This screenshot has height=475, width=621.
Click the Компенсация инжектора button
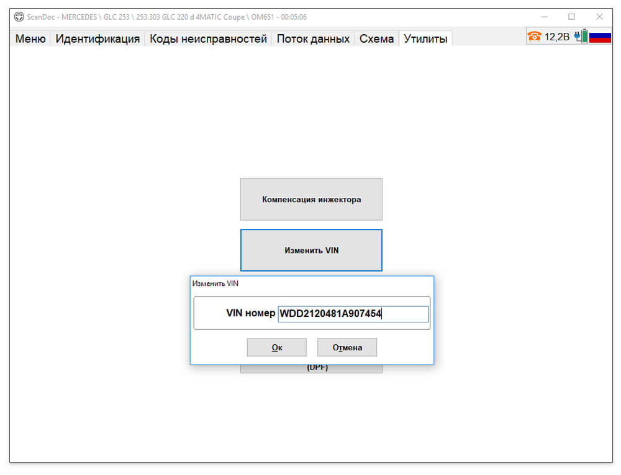tap(311, 199)
